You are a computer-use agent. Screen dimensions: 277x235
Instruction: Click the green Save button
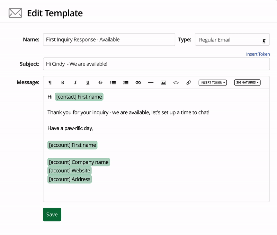(52, 214)
